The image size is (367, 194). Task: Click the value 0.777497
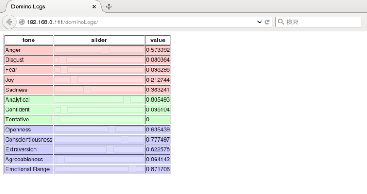[158, 140]
